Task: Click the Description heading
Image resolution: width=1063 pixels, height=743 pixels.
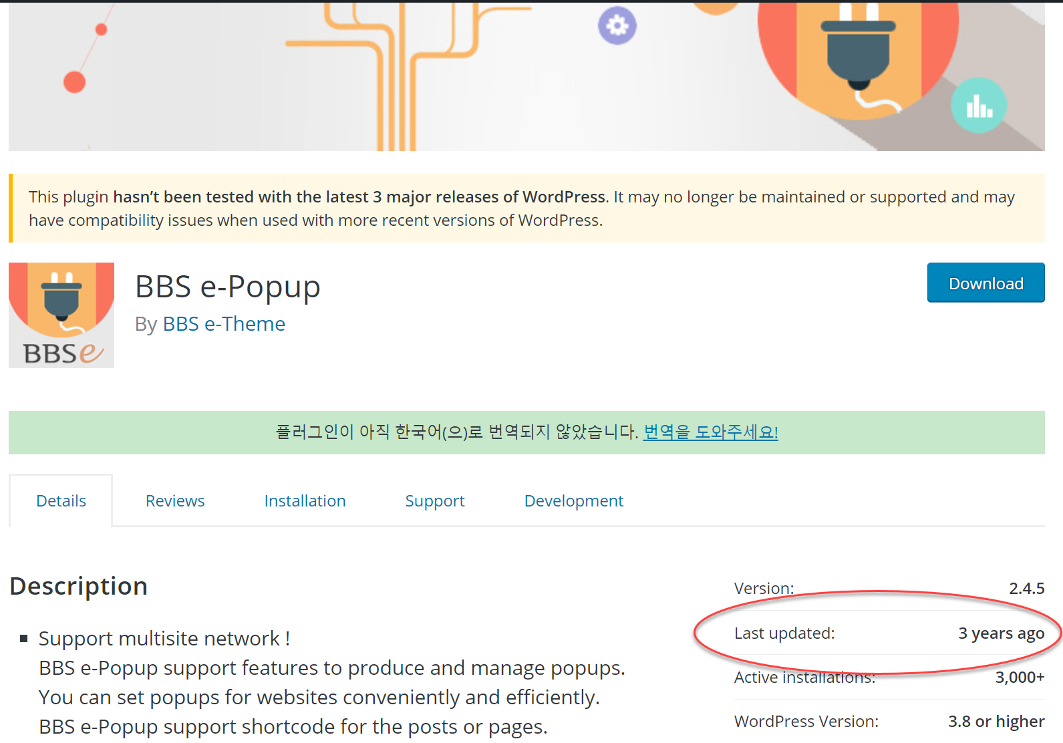Action: 79,586
